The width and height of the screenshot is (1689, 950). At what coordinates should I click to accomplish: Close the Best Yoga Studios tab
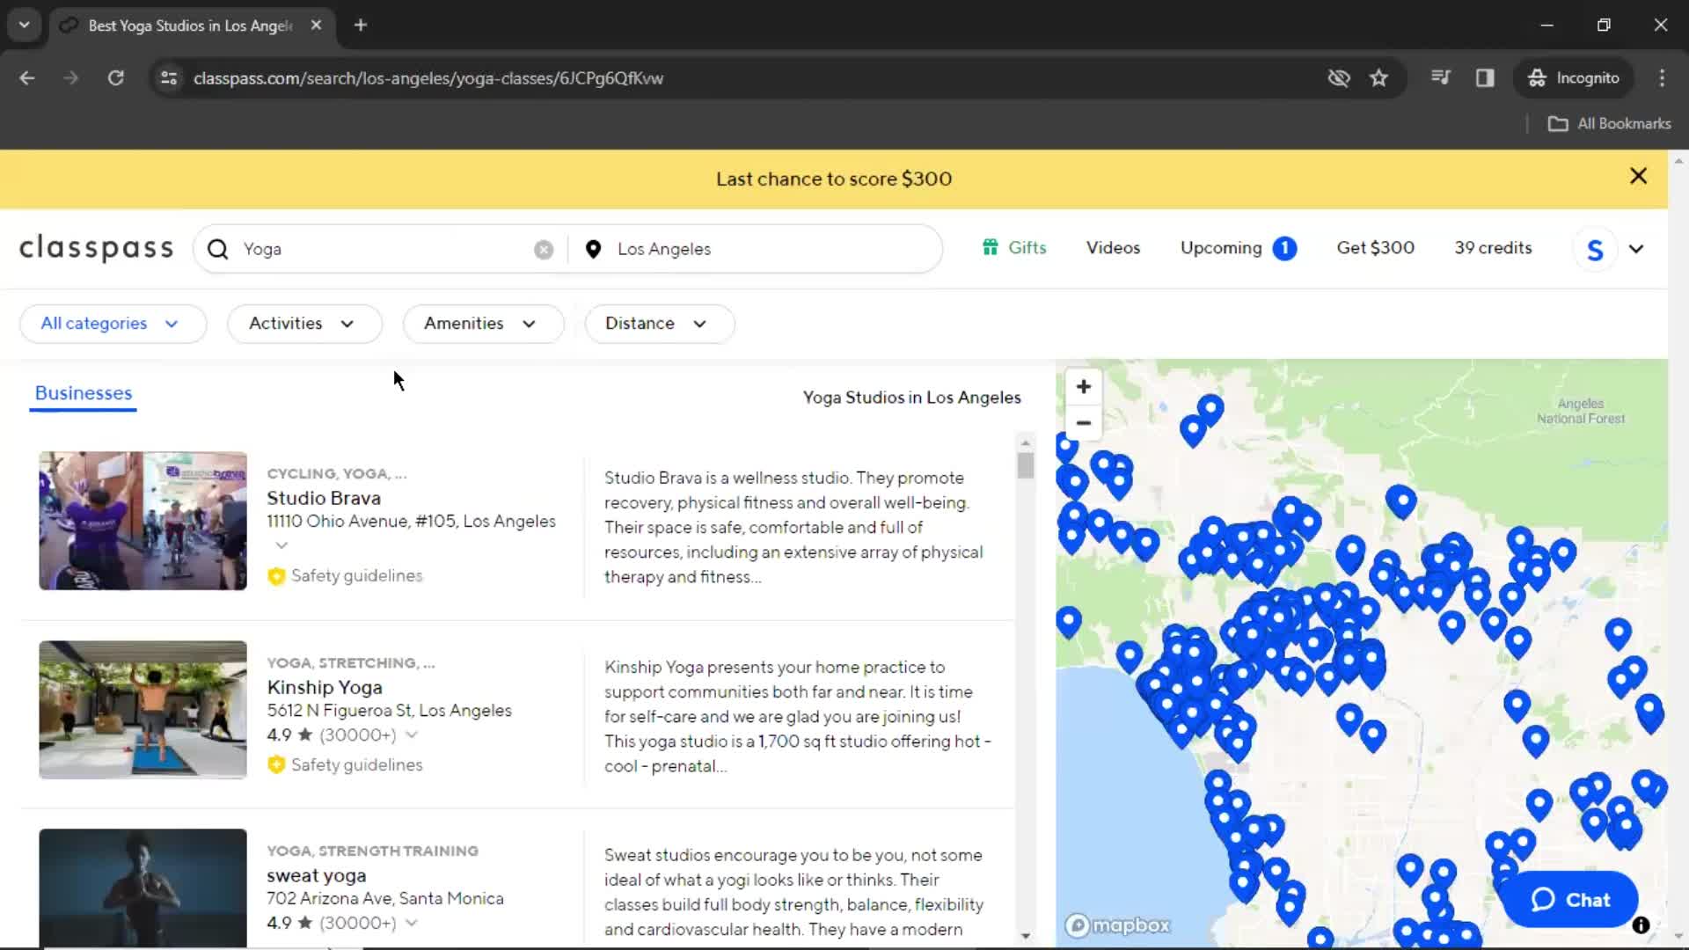click(x=316, y=26)
